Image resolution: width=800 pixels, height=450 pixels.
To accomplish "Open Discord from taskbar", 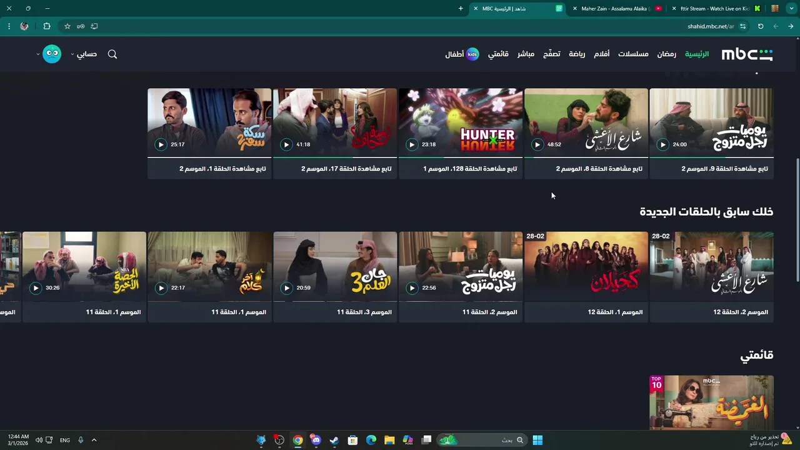I will (316, 440).
